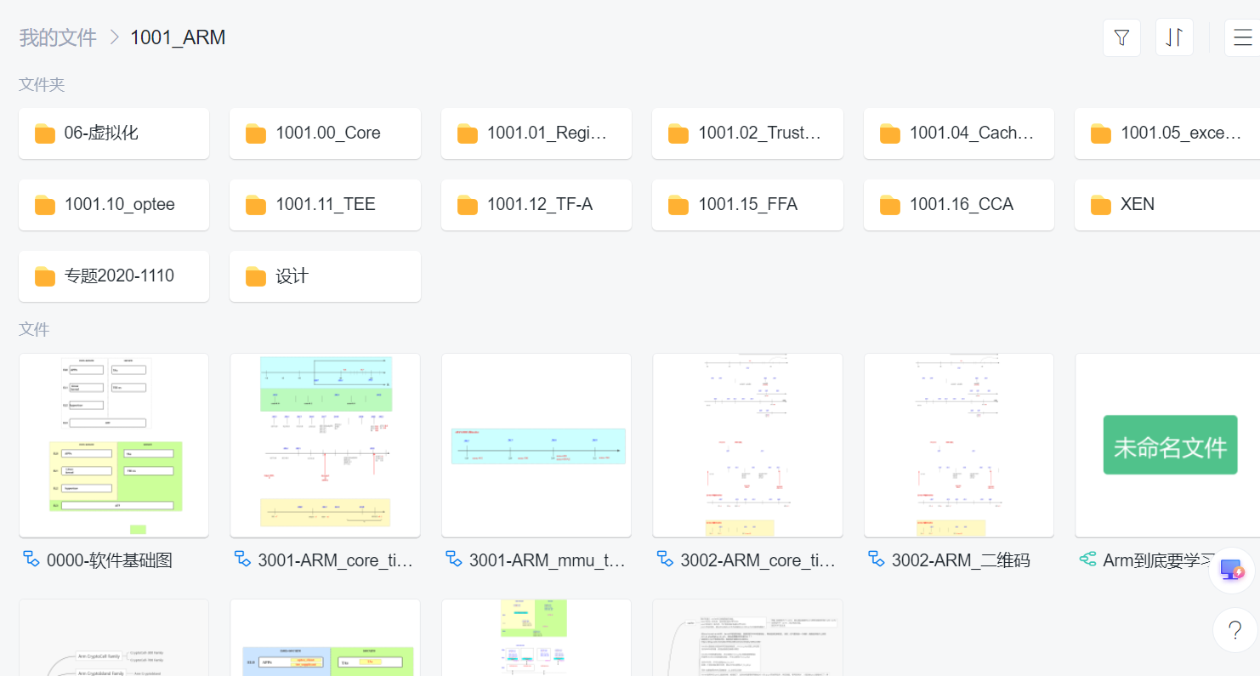Click the 3002-ARM_二维码 file name
This screenshot has height=676, width=1260.
click(961, 560)
